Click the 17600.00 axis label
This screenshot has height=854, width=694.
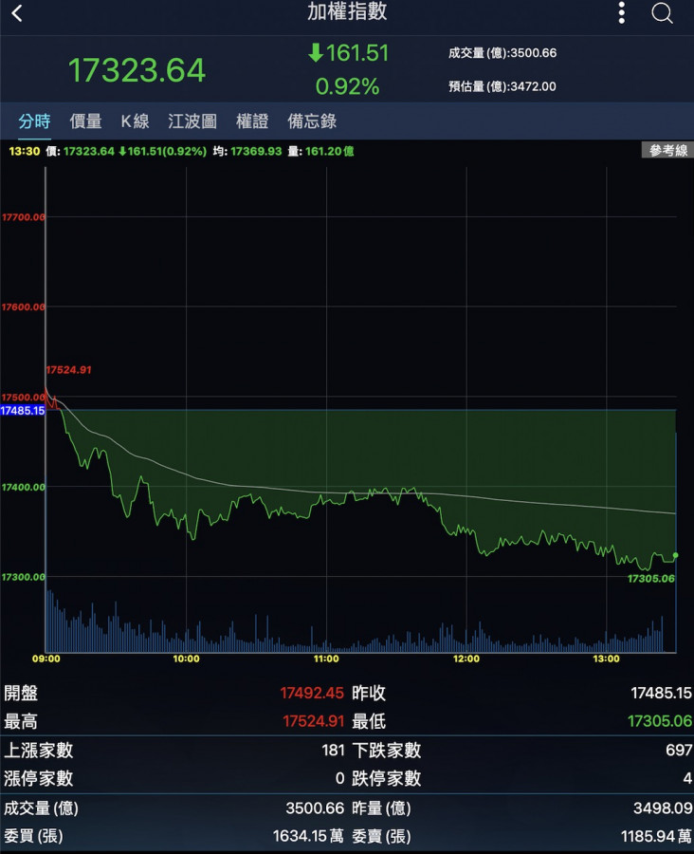(x=23, y=307)
